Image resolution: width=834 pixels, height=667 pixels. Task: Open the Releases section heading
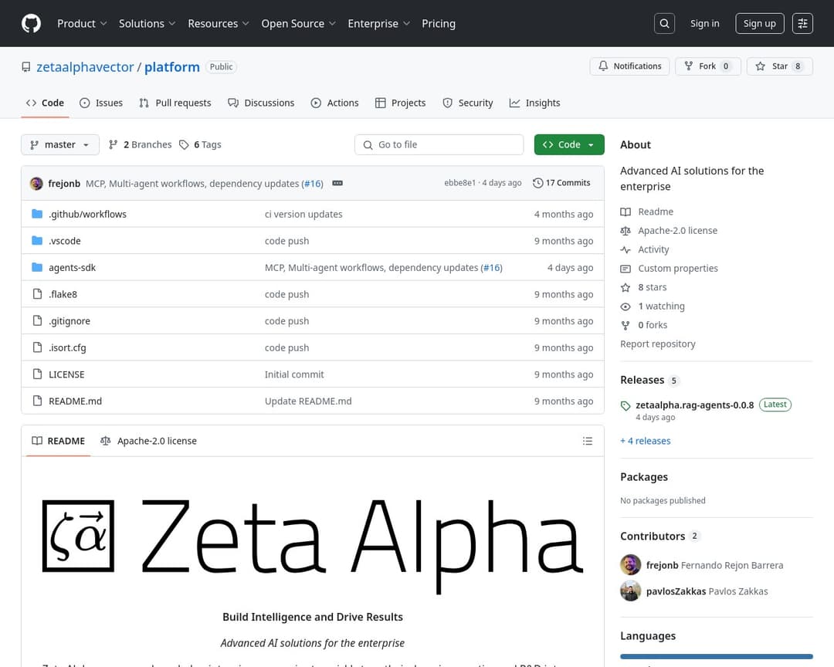point(642,380)
